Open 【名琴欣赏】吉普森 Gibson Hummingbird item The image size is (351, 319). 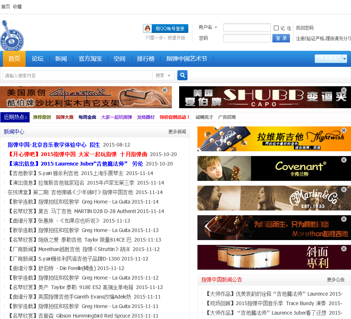(69, 316)
